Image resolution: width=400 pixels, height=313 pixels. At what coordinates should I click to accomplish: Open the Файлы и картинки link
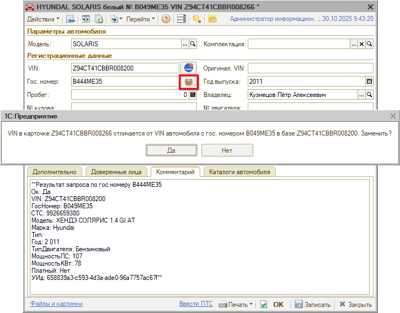(x=56, y=304)
